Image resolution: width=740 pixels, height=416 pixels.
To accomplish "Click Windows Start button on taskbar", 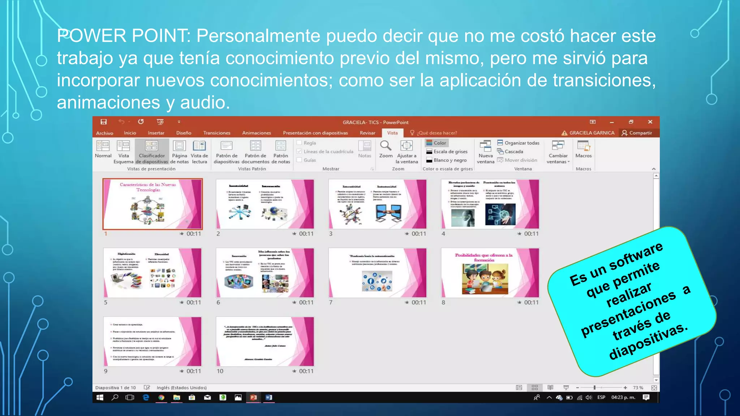I will 100,397.
